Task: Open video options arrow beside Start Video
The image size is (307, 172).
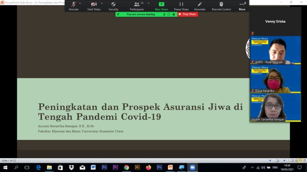Action: point(102,3)
